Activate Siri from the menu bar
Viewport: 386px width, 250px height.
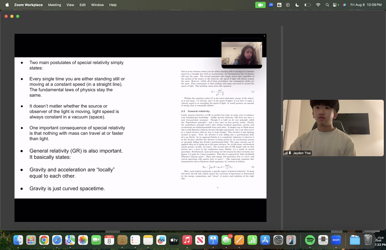344,5
